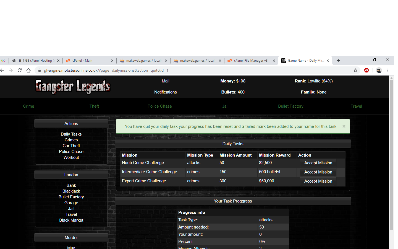Accept the Noob Crime Challenge mission
The height and width of the screenshot is (249, 398).
318,163
